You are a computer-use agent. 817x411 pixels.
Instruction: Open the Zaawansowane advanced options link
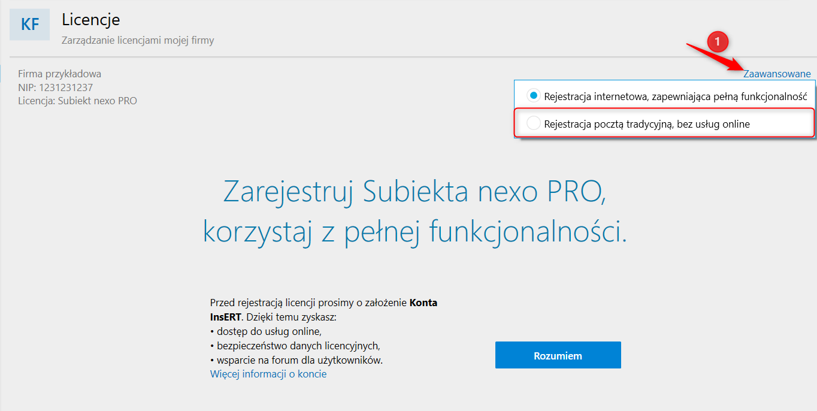tap(777, 74)
